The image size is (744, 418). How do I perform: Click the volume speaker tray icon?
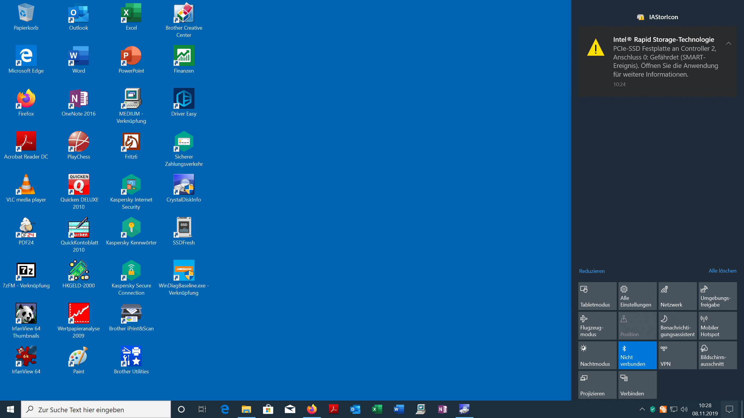pyautogui.click(x=684, y=409)
